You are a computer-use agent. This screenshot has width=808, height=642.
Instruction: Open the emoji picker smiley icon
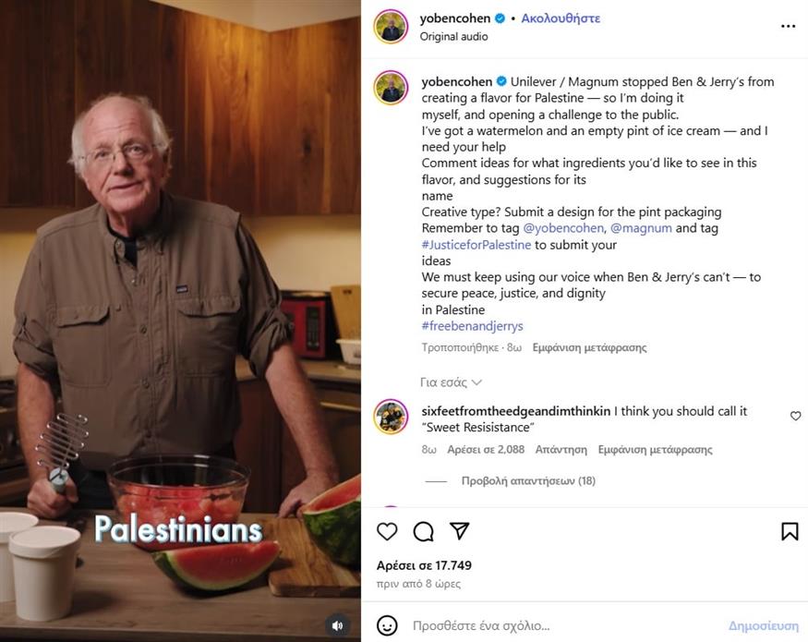[387, 625]
